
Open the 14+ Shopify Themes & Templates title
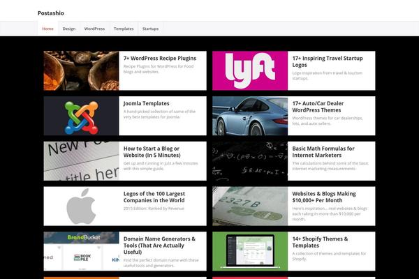(x=320, y=242)
